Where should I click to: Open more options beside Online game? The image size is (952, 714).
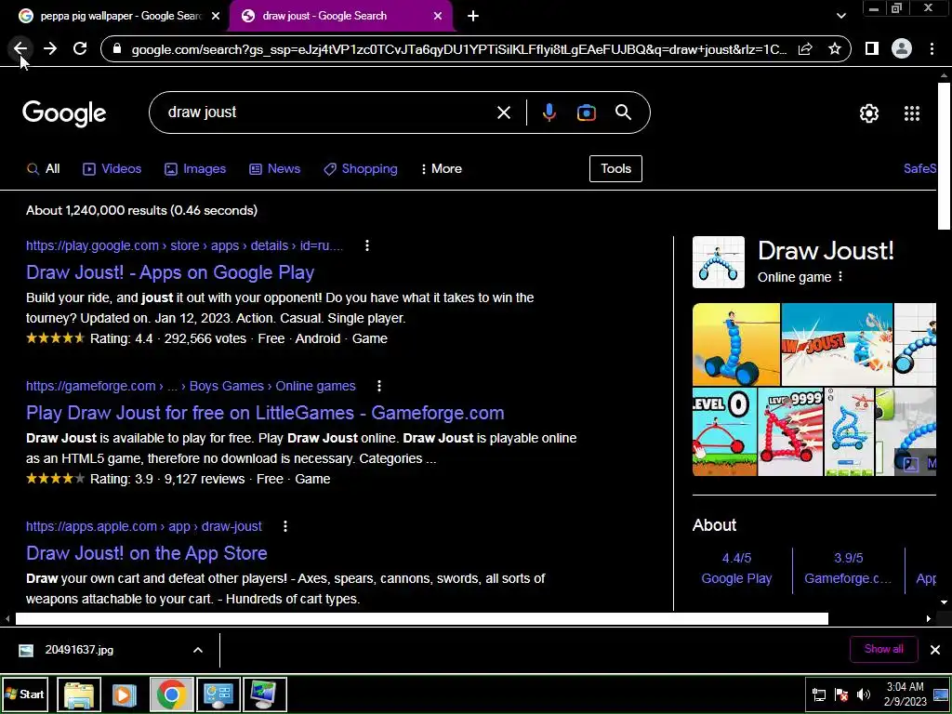pyautogui.click(x=840, y=277)
